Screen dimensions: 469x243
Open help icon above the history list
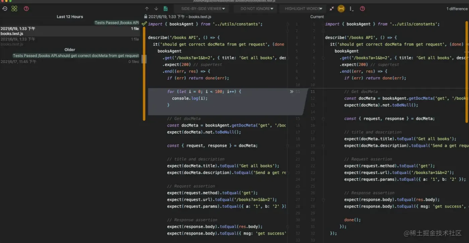click(26, 9)
